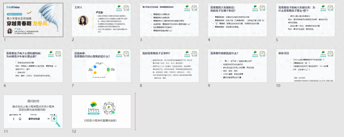Click 留学全知道 title in slide 11 phone bar
344x137 pixels.
tap(34, 119)
